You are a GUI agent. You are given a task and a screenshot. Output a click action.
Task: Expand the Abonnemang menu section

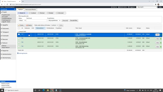coord(6,58)
